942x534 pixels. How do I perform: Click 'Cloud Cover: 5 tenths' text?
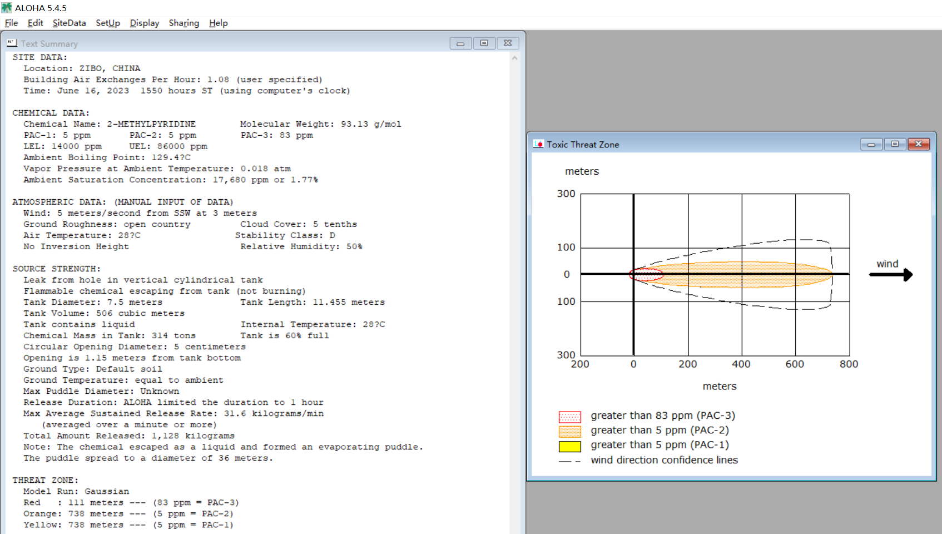click(x=299, y=224)
